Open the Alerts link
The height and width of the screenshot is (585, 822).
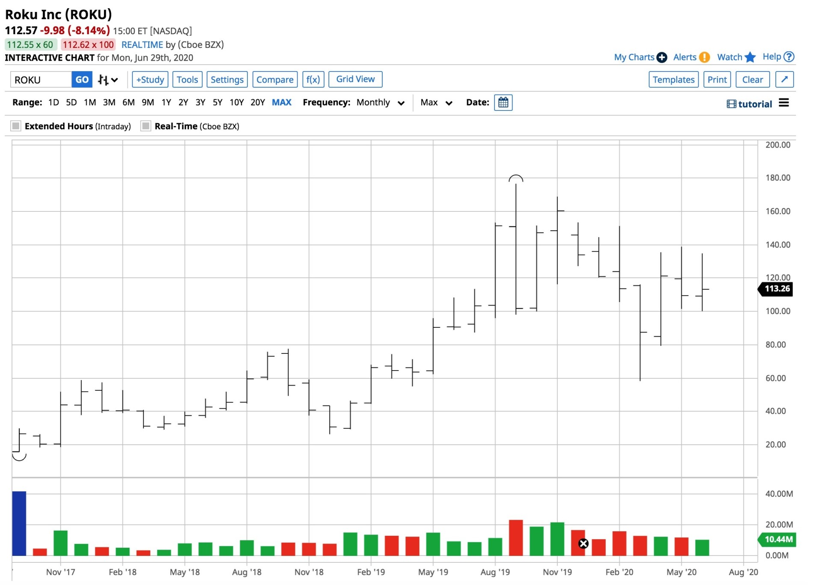pyautogui.click(x=685, y=57)
